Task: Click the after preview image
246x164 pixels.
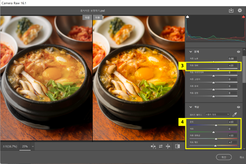Action: click(139, 78)
